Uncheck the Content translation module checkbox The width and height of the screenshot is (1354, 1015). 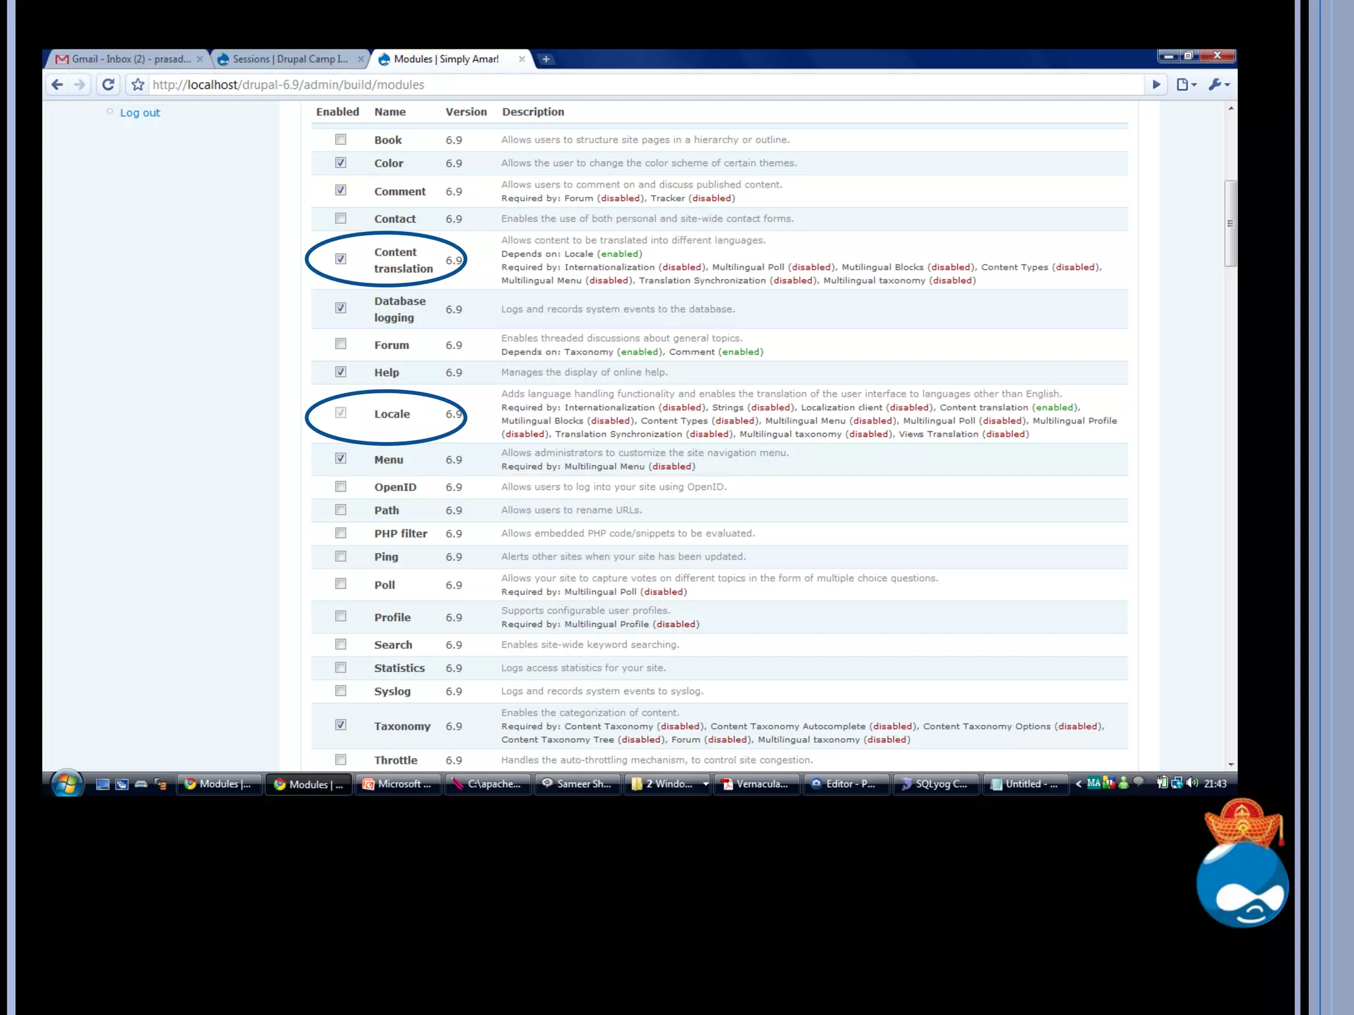point(340,259)
